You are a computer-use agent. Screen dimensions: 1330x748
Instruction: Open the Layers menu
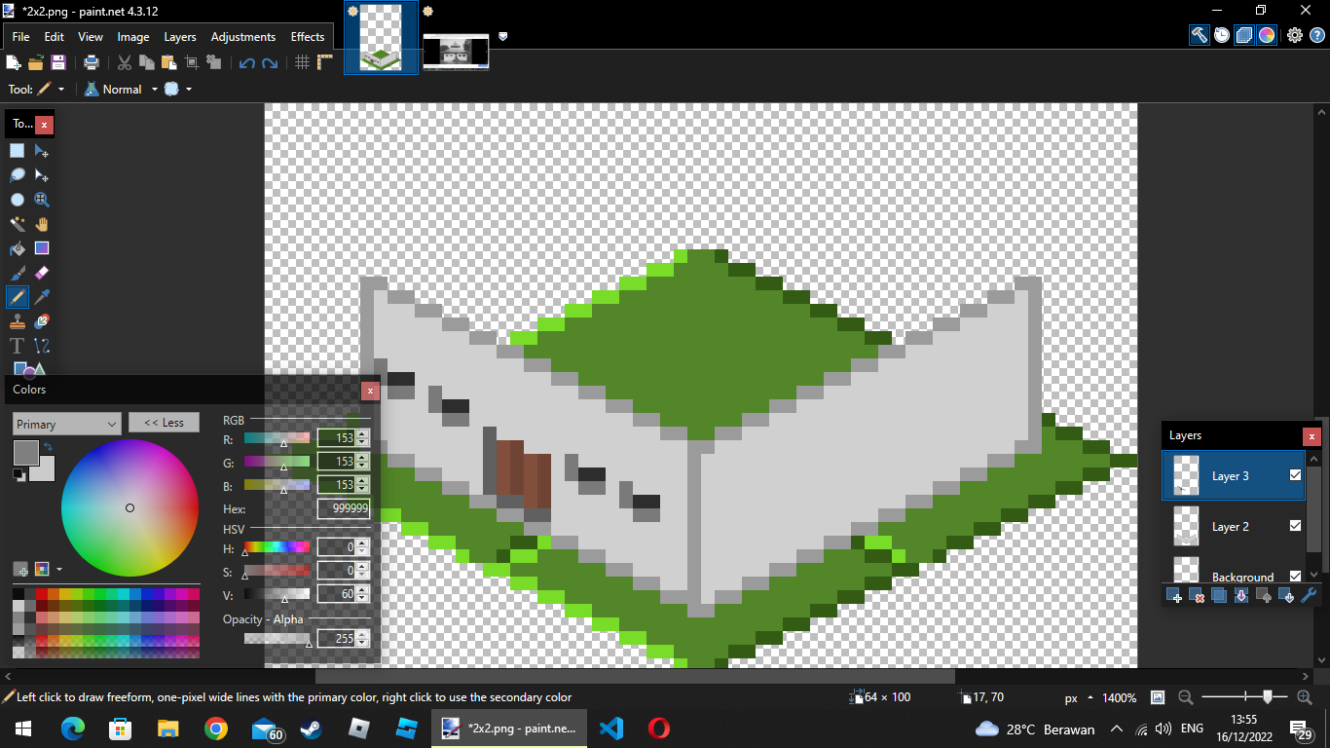[180, 37]
